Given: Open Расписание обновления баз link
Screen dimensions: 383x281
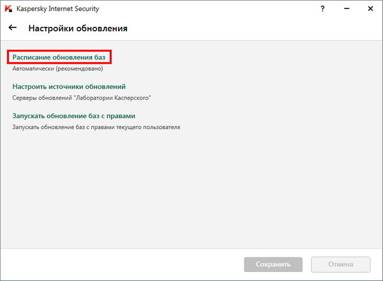Looking at the screenshot, I should click(59, 57).
